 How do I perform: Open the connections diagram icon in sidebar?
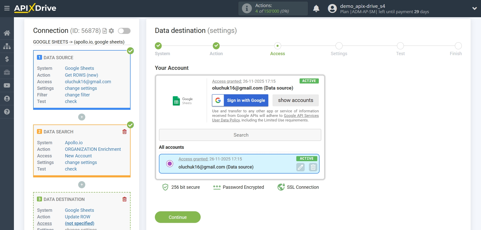7,46
